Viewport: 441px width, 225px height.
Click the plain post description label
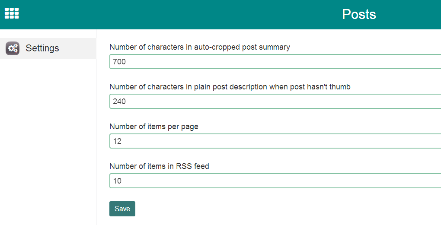tap(230, 87)
